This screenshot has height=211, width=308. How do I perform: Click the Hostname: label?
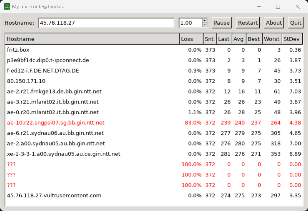[19, 23]
